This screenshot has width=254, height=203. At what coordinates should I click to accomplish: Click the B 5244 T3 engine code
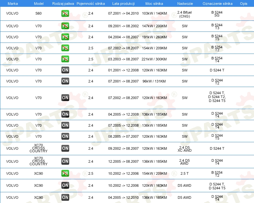(x=217, y=26)
